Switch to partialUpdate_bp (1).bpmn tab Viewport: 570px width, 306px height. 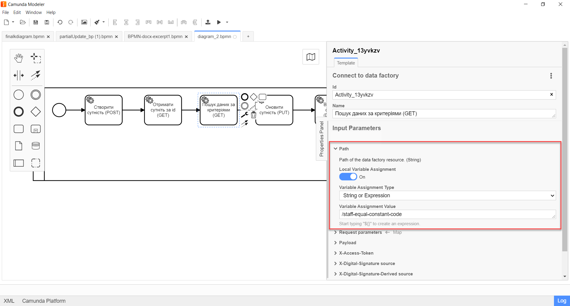click(x=86, y=37)
